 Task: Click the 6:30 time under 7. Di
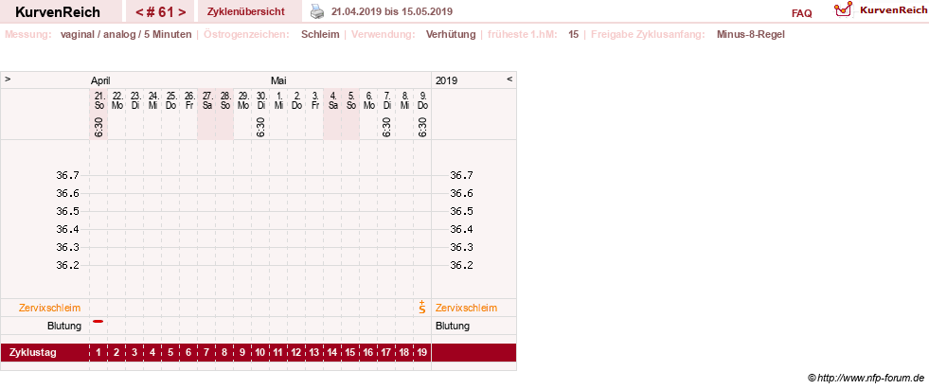386,127
